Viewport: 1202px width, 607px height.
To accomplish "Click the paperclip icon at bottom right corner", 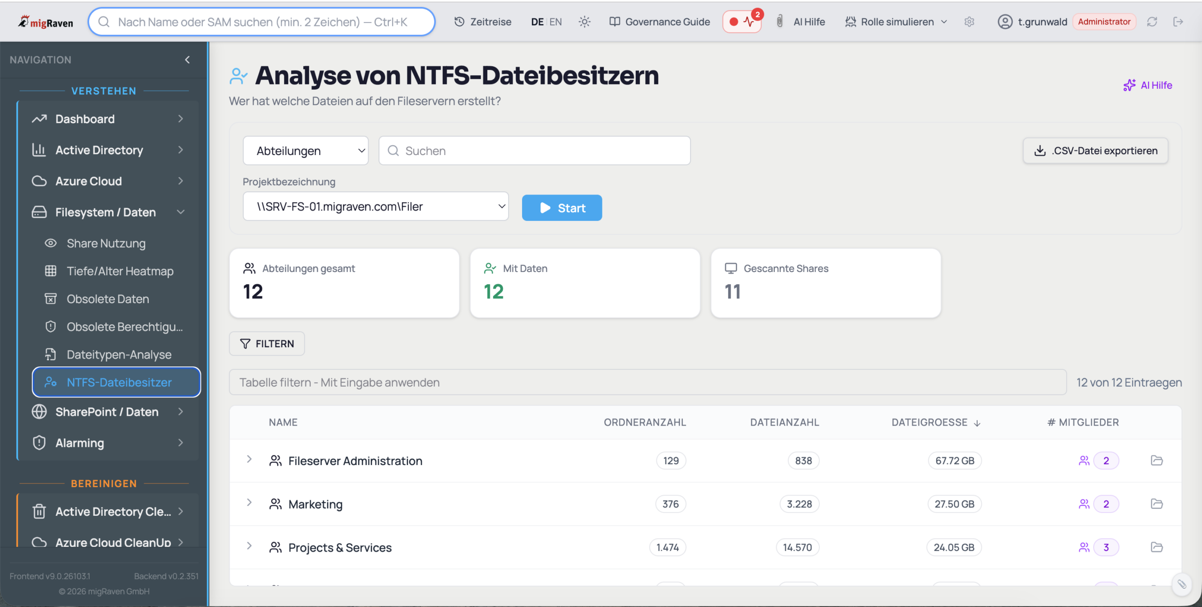I will point(1181,584).
